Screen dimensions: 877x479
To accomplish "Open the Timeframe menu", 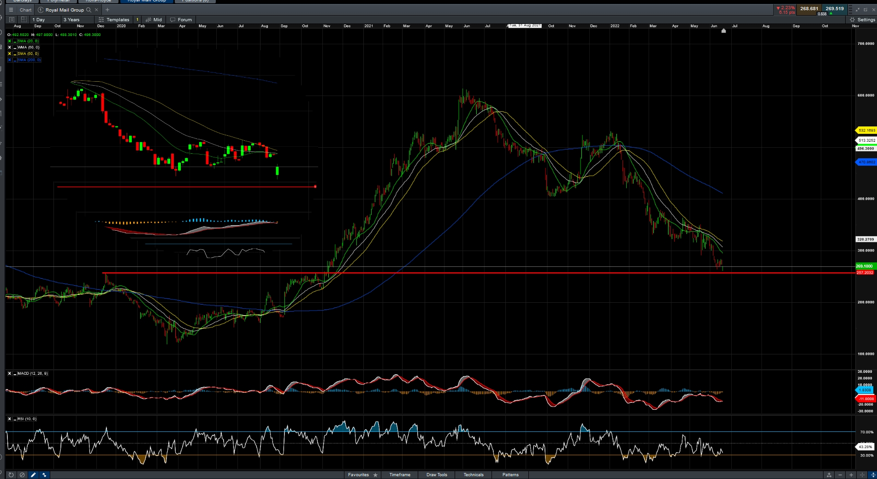I will pos(400,475).
